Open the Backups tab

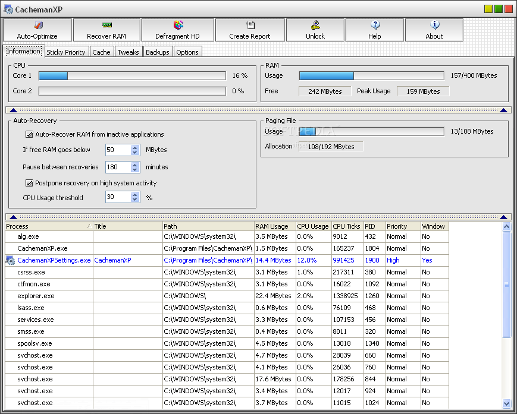pos(158,52)
